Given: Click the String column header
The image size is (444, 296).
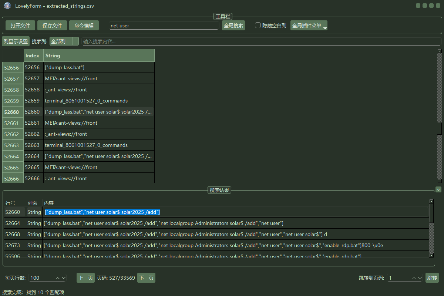Looking at the screenshot, I should (x=99, y=55).
